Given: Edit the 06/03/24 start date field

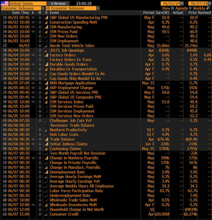Looking at the screenshot, I should 171,3.
